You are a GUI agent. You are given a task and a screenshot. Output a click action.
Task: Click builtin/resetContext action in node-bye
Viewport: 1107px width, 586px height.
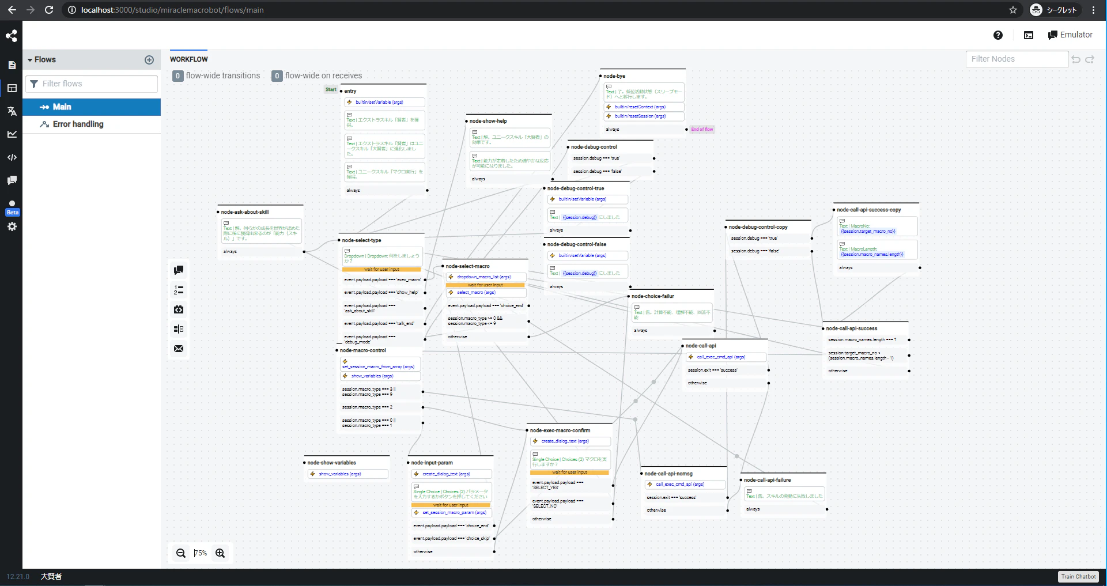coord(644,107)
